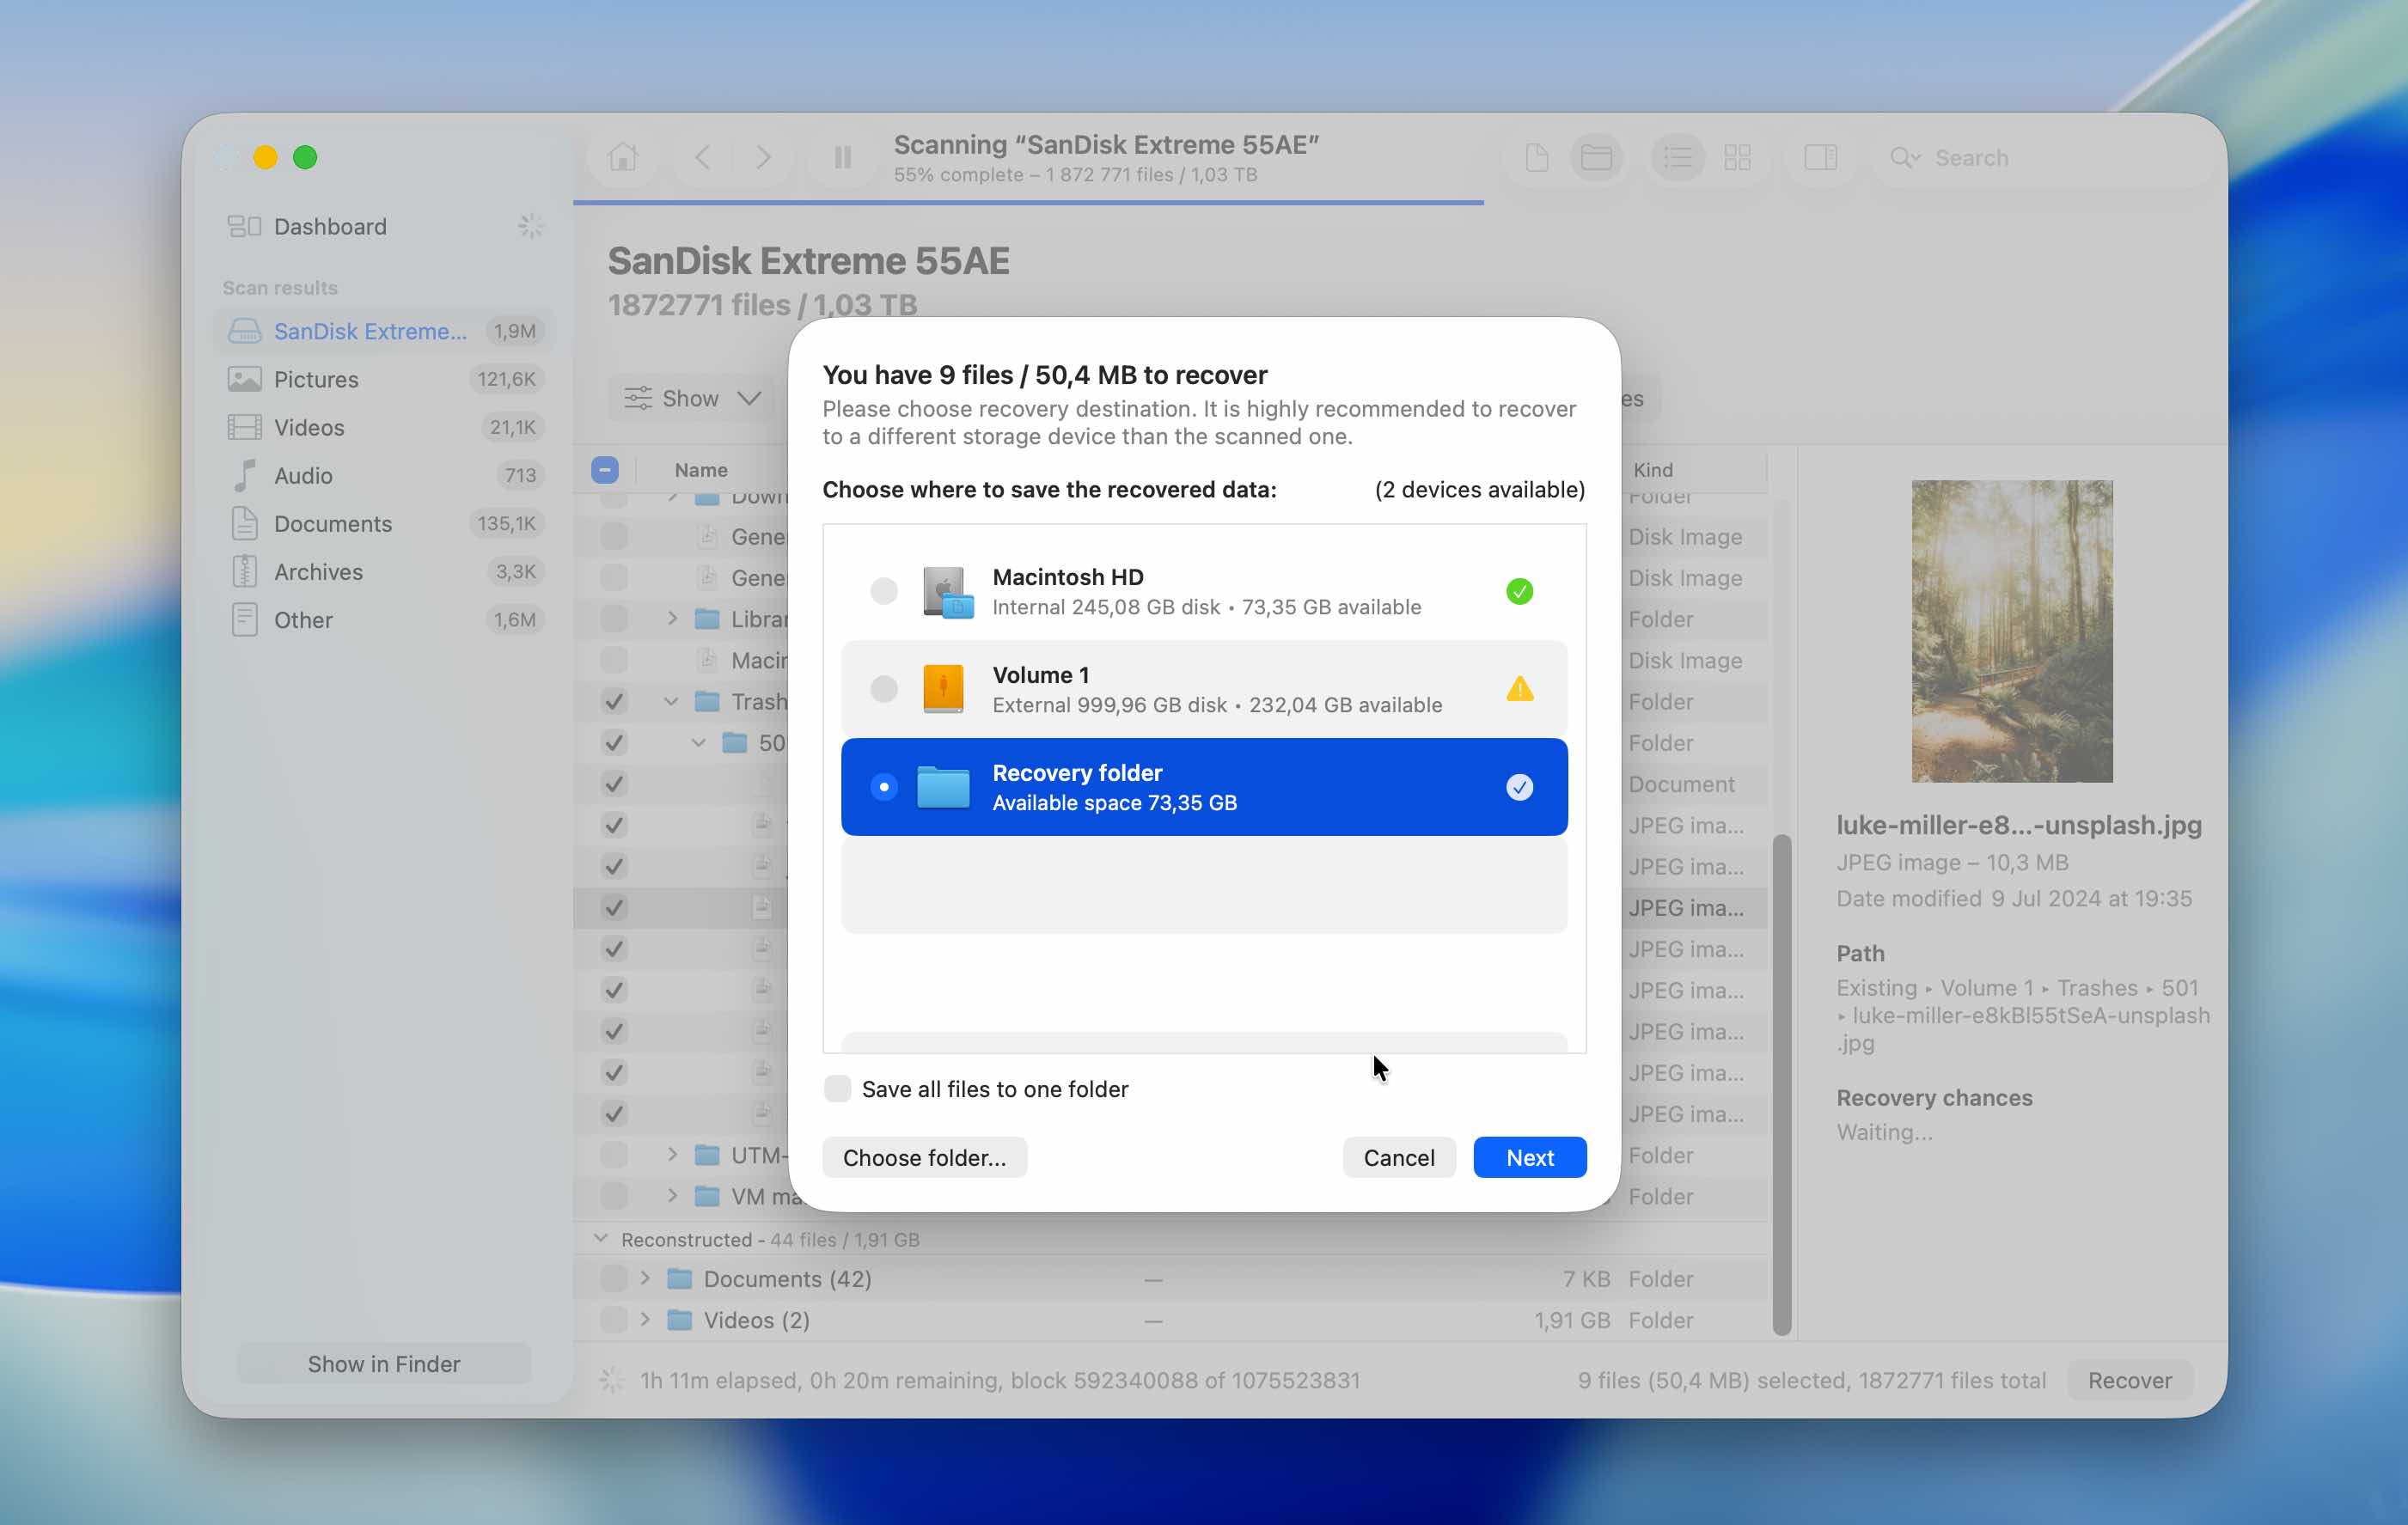Viewport: 2408px width, 1525px height.
Task: Open the Documents category in the sidebar
Action: point(332,523)
